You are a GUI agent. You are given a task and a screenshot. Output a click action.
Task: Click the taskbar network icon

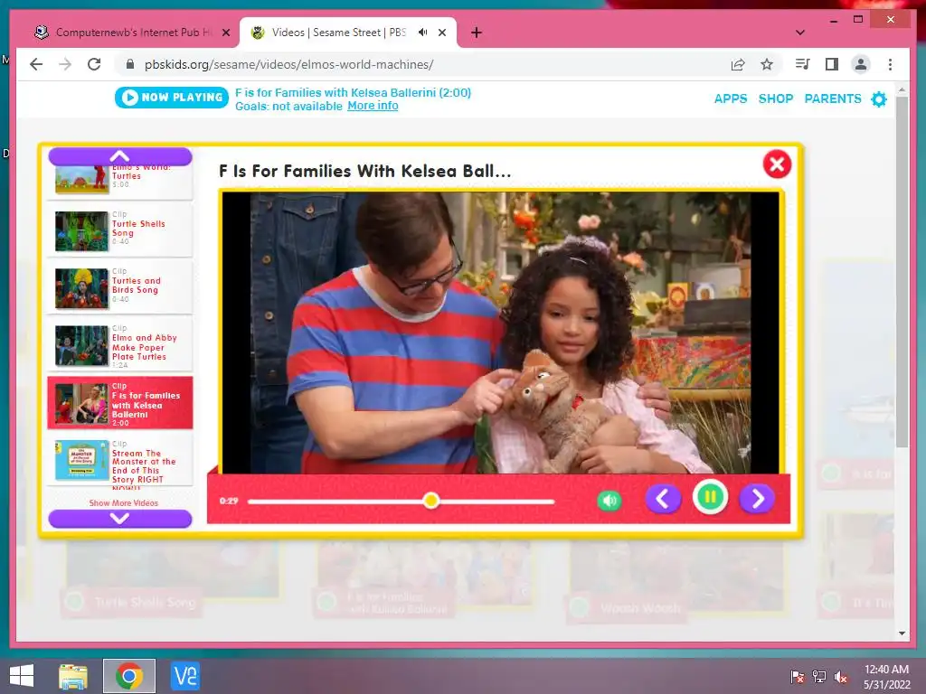click(818, 676)
